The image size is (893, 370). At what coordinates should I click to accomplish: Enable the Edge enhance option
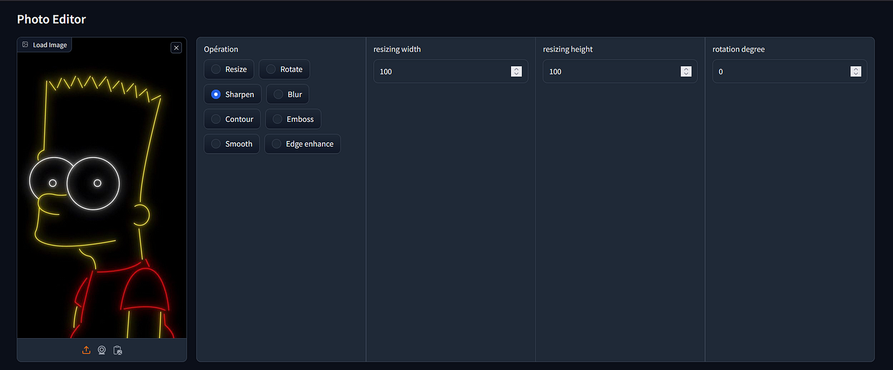pos(303,144)
